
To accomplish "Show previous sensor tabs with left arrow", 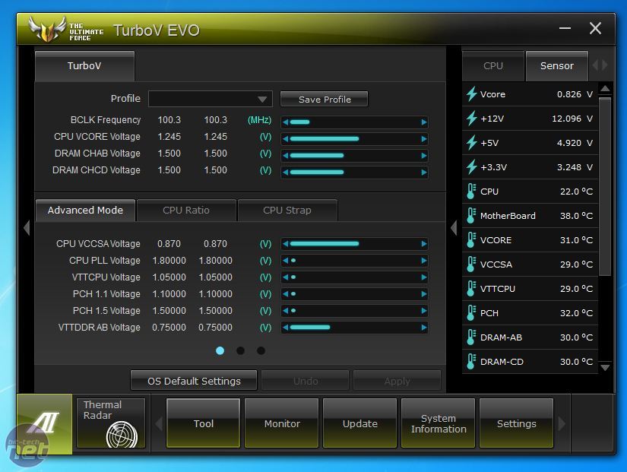I will 595,65.
